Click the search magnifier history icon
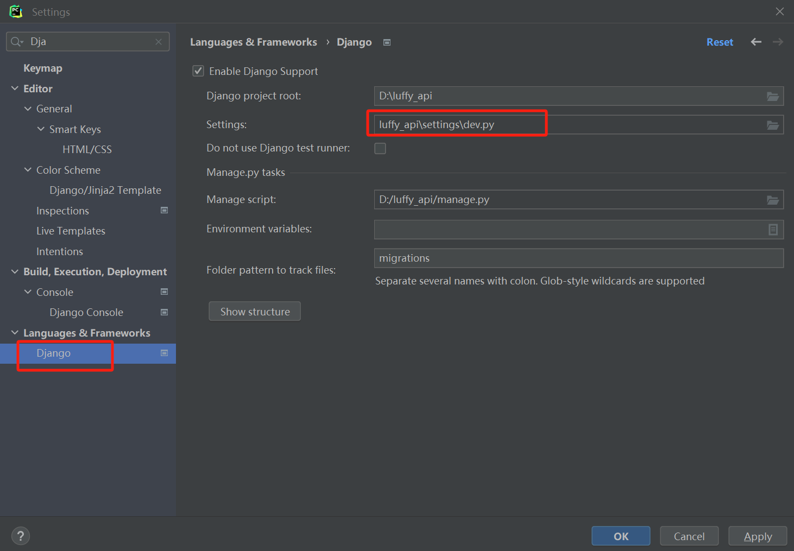Image resolution: width=794 pixels, height=551 pixels. coord(17,42)
